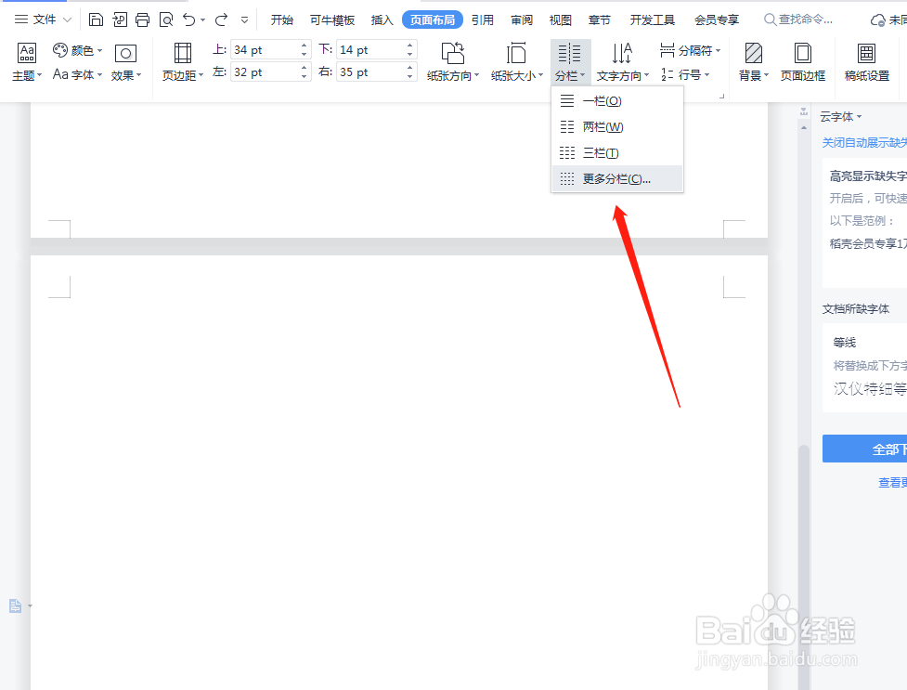Click the Undo arrow icon
This screenshot has width=907, height=690.
(x=189, y=20)
